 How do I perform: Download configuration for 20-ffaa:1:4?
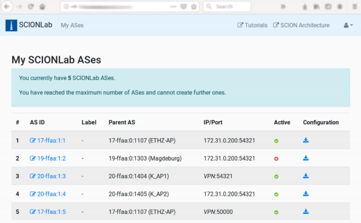(x=306, y=194)
